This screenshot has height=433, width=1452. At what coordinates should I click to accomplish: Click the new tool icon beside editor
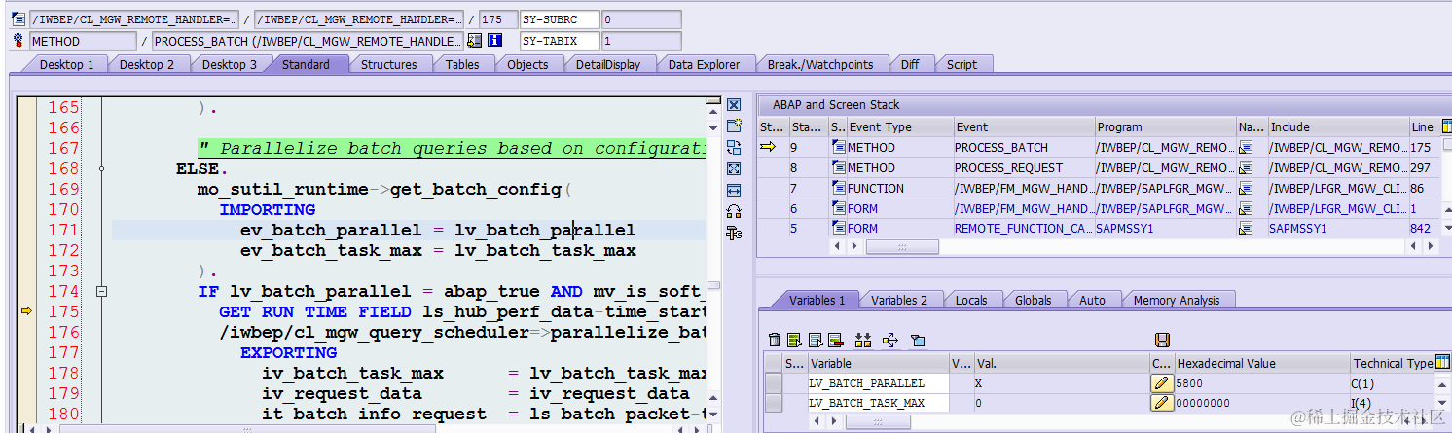point(735,126)
